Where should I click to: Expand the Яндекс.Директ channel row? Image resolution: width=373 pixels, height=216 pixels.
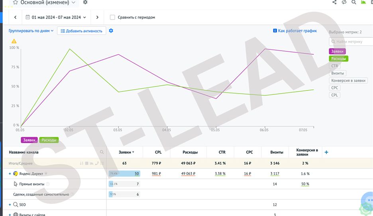click(x=10, y=174)
